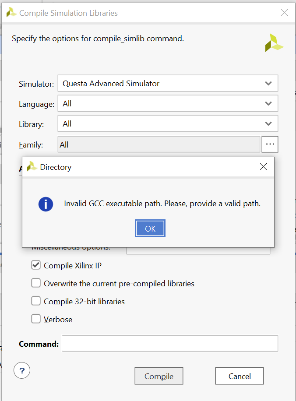Open the Family browse ellipsis button
This screenshot has width=296, height=401.
click(x=270, y=144)
